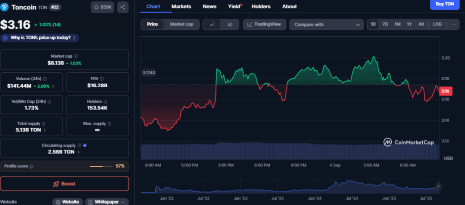The height and width of the screenshot is (205, 465).
Task: Toggle the Market cap chart view
Action: pyautogui.click(x=182, y=25)
